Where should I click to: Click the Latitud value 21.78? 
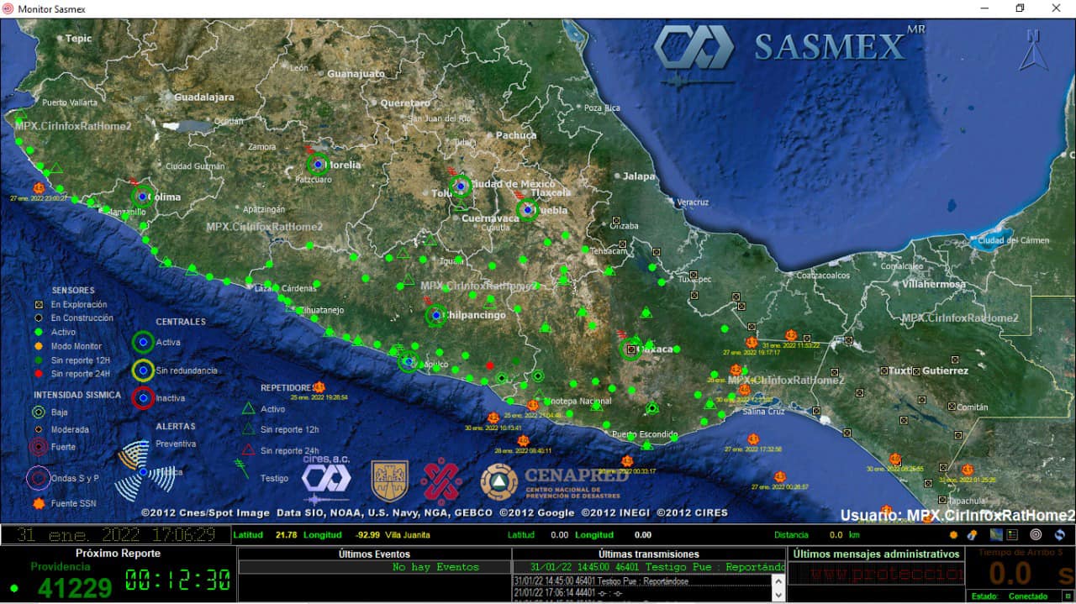[286, 535]
